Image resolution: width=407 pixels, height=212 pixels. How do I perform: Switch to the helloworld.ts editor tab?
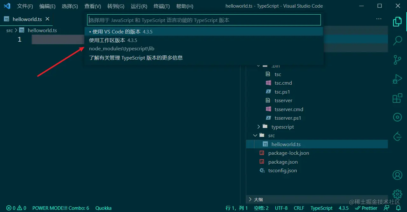click(27, 19)
